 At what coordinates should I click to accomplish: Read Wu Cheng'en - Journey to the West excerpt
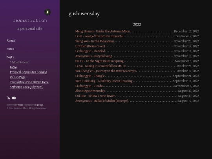tap(106, 71)
